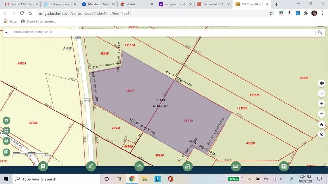Expand the search options dropdown arrow
The image size is (328, 184).
(6, 33)
